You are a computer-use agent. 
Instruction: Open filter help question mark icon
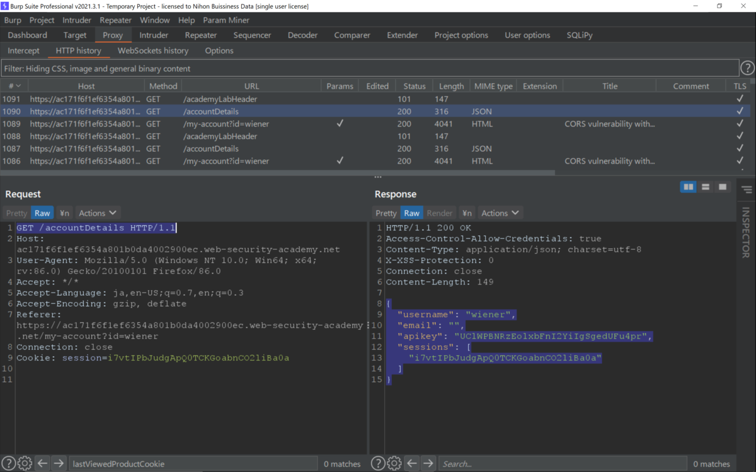[x=747, y=68]
